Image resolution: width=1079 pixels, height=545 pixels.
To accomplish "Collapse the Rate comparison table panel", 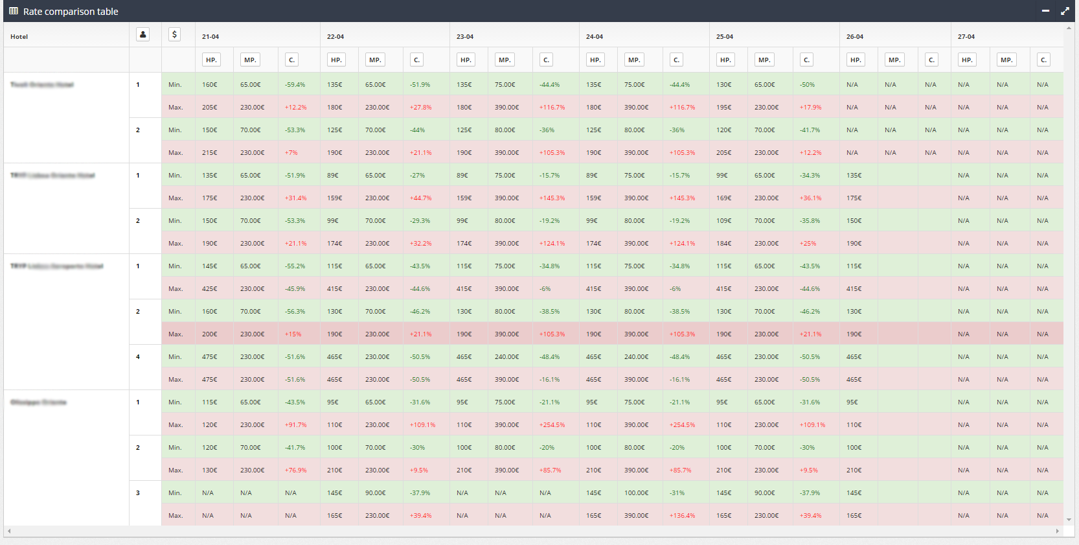I will click(1045, 11).
